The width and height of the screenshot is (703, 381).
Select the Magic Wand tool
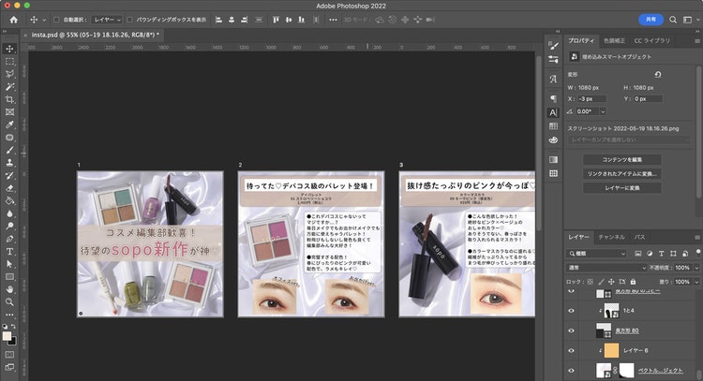click(x=9, y=86)
